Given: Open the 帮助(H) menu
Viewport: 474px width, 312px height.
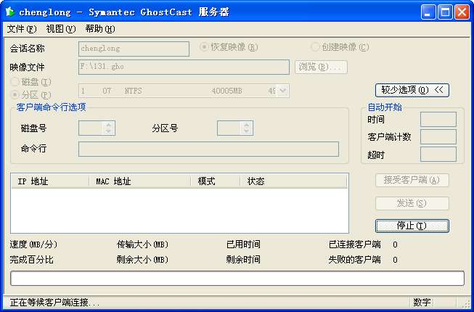Looking at the screenshot, I should [100, 29].
